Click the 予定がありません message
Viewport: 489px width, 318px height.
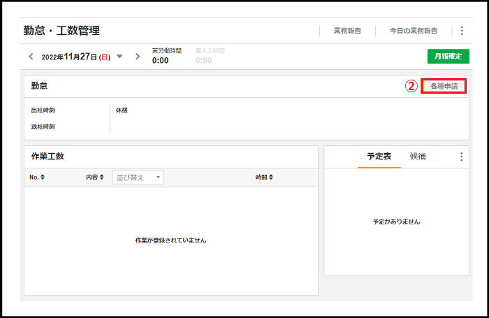tap(396, 222)
